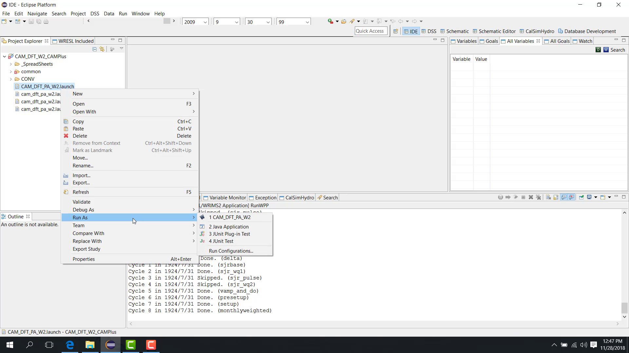Screen dimensions: 629x353
Task: Click the New wizard toolbar icon
Action: (4, 22)
